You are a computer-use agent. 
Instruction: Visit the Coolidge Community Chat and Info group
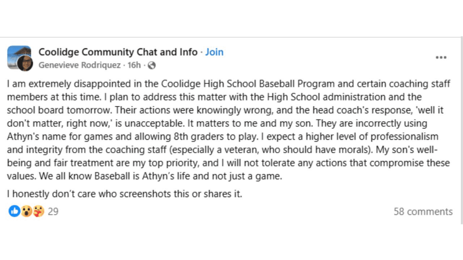[x=118, y=52]
